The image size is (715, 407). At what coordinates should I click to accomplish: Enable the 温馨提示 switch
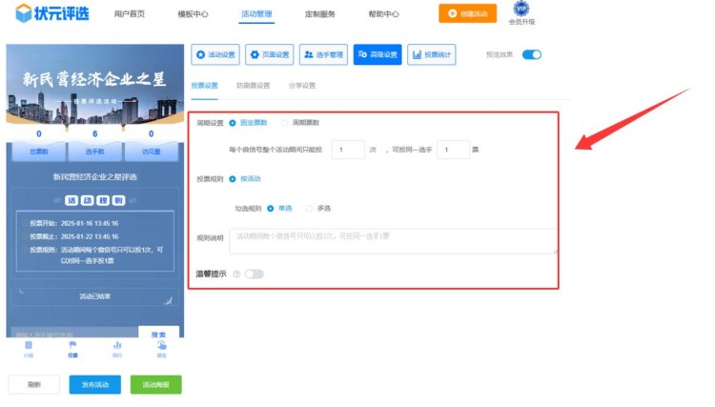click(x=254, y=275)
